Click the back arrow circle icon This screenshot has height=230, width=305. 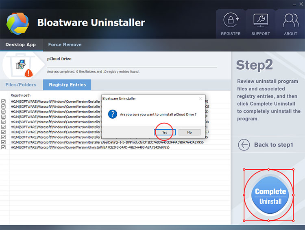pos(244,145)
